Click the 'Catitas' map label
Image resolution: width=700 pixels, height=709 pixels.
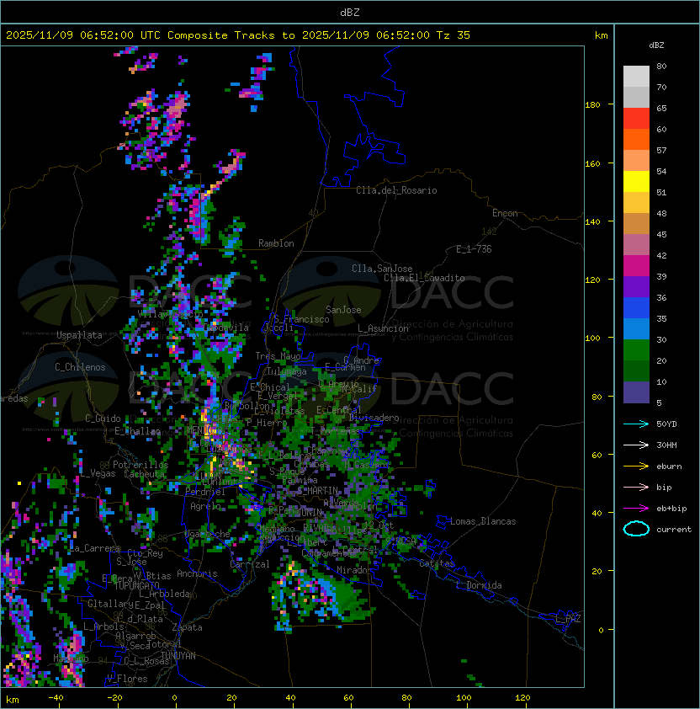(437, 563)
